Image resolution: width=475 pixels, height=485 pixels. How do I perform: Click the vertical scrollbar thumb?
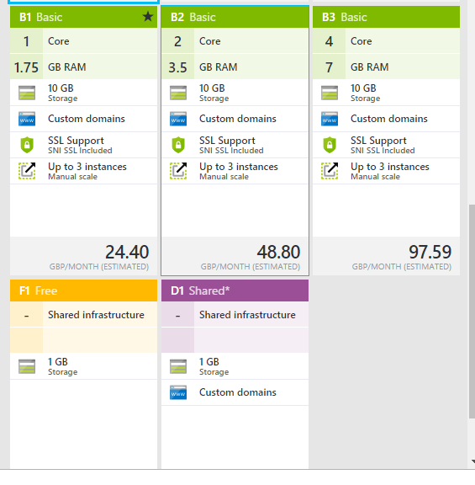click(x=472, y=312)
